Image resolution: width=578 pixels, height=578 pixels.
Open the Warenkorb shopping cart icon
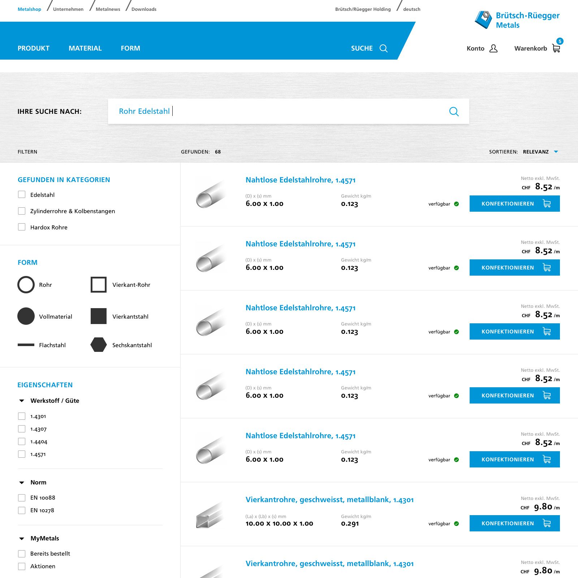556,48
